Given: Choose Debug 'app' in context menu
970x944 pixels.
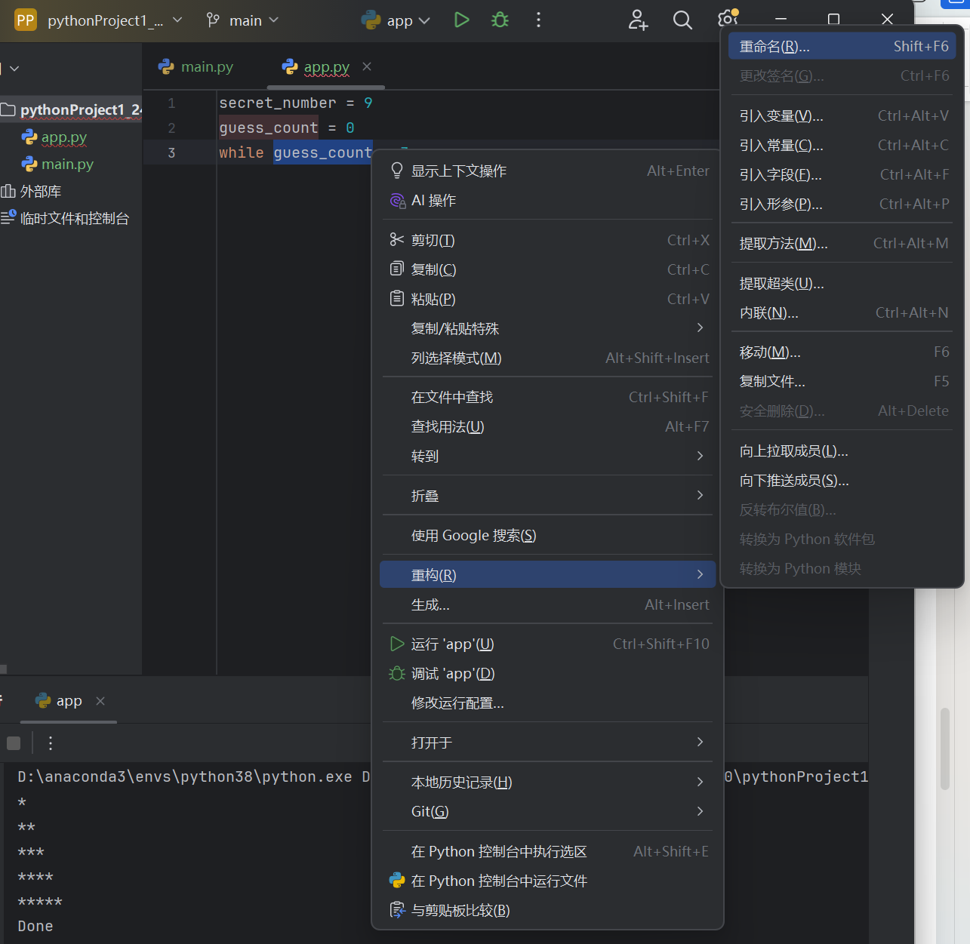Looking at the screenshot, I should pos(549,673).
